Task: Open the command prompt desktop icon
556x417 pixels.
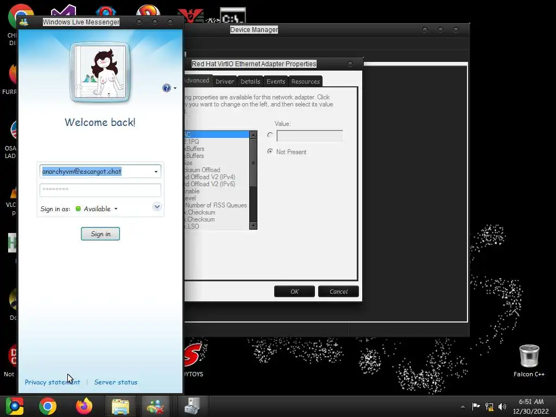Action: [232, 16]
